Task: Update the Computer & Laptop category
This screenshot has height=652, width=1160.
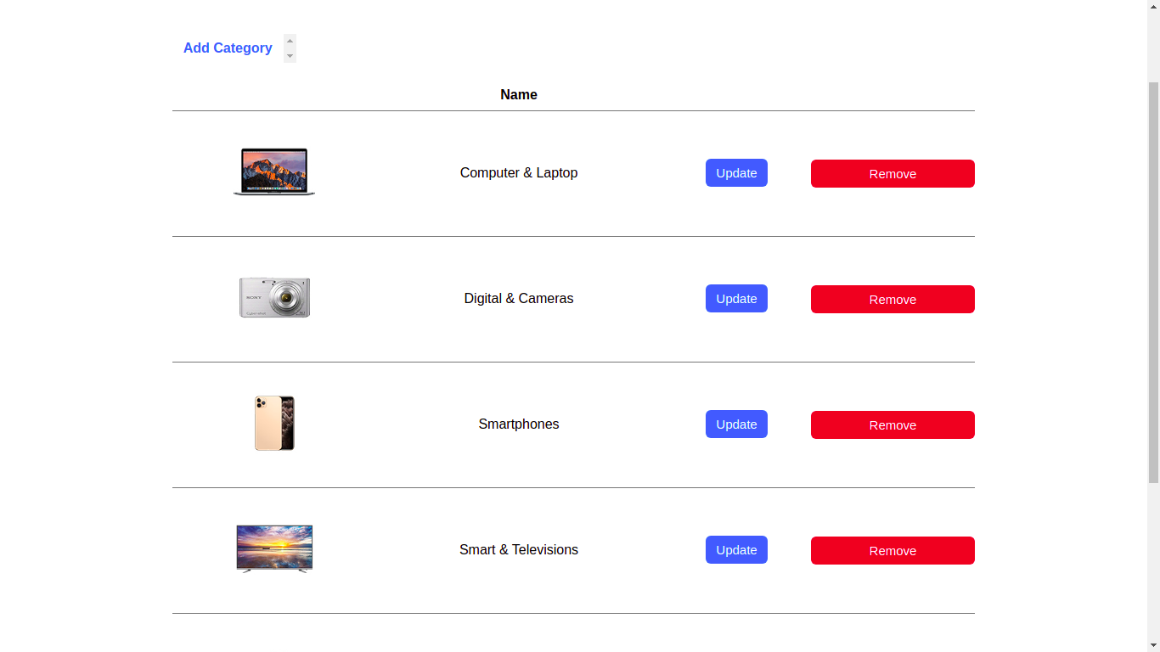Action: point(736,172)
